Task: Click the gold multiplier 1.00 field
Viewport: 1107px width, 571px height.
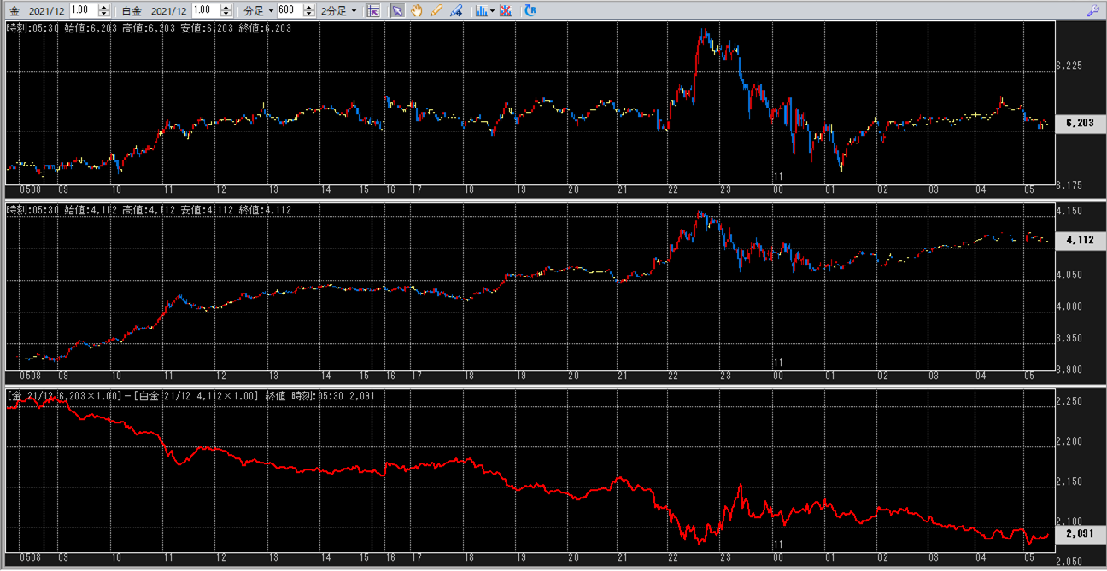Action: point(83,10)
